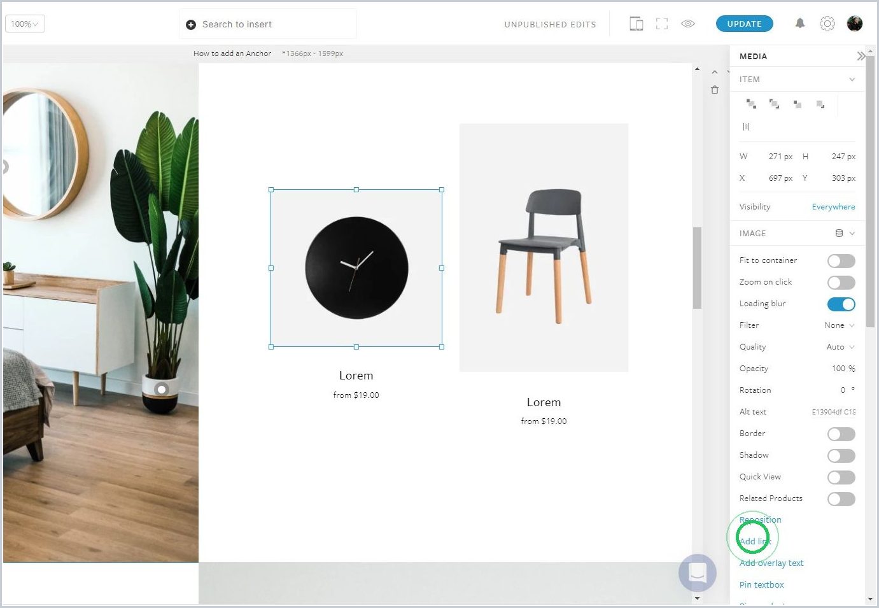Open preview with the eye icon
879x608 pixels.
pos(688,24)
